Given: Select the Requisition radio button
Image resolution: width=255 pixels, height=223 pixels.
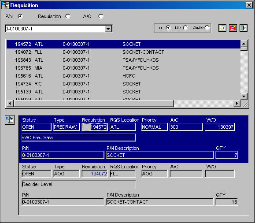Looking at the screenshot, I should (68, 16).
